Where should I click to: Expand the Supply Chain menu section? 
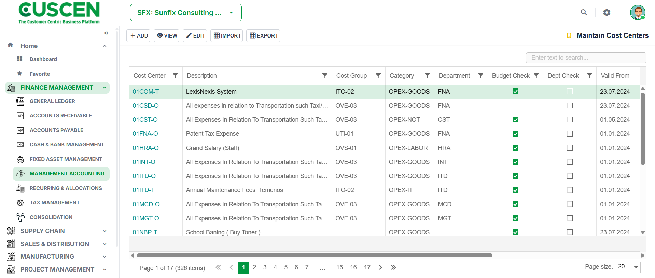(x=57, y=231)
